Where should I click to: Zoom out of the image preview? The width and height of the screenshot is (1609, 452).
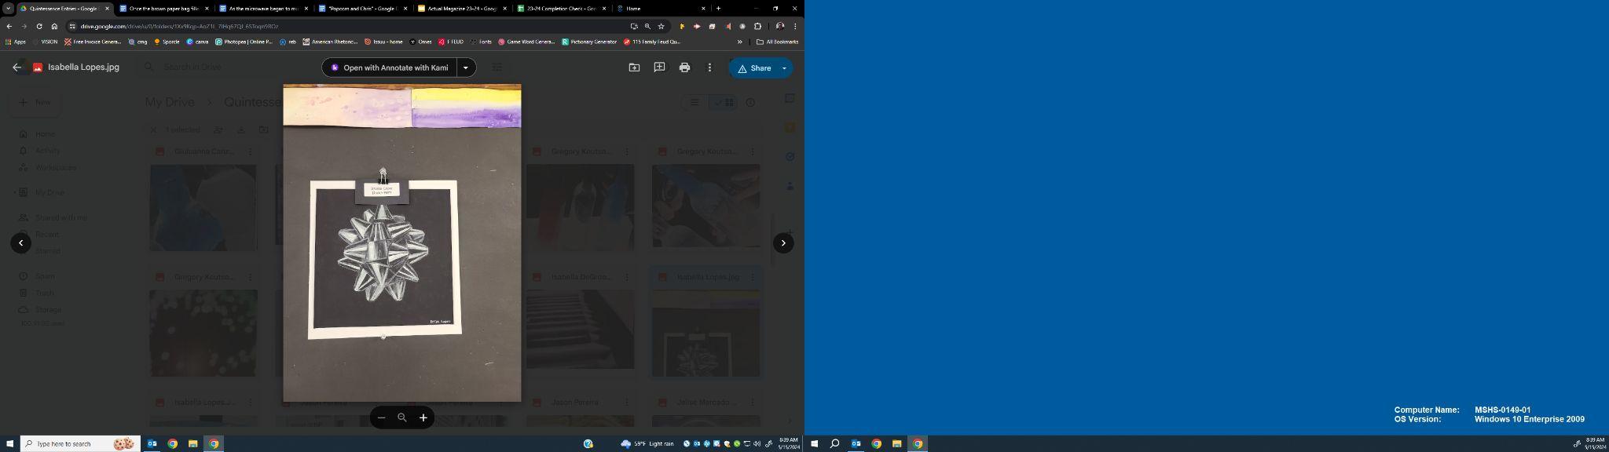tap(381, 417)
